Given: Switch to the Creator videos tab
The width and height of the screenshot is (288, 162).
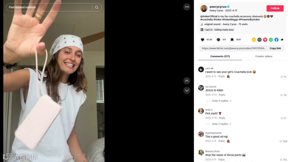Looking at the screenshot, I should 264,56.
